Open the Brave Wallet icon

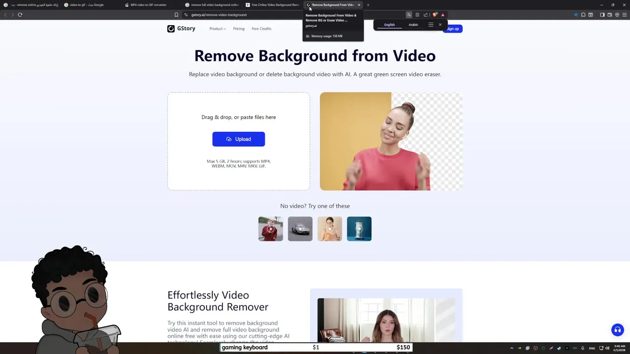pyautogui.click(x=609, y=15)
